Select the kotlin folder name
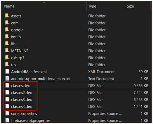 (x=16, y=37)
